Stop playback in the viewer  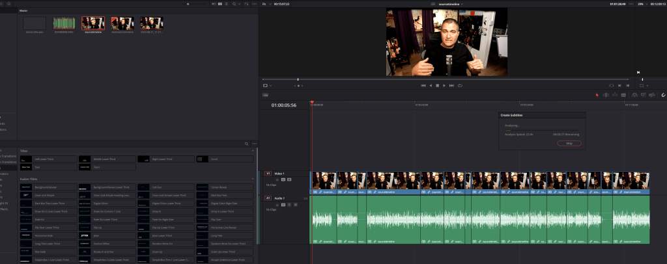coord(437,85)
